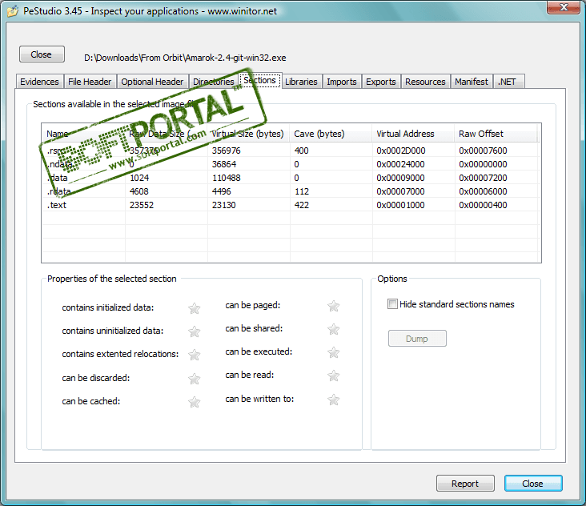Click raw offset 0x00000400
This screenshot has width=586, height=506.
[x=483, y=205]
